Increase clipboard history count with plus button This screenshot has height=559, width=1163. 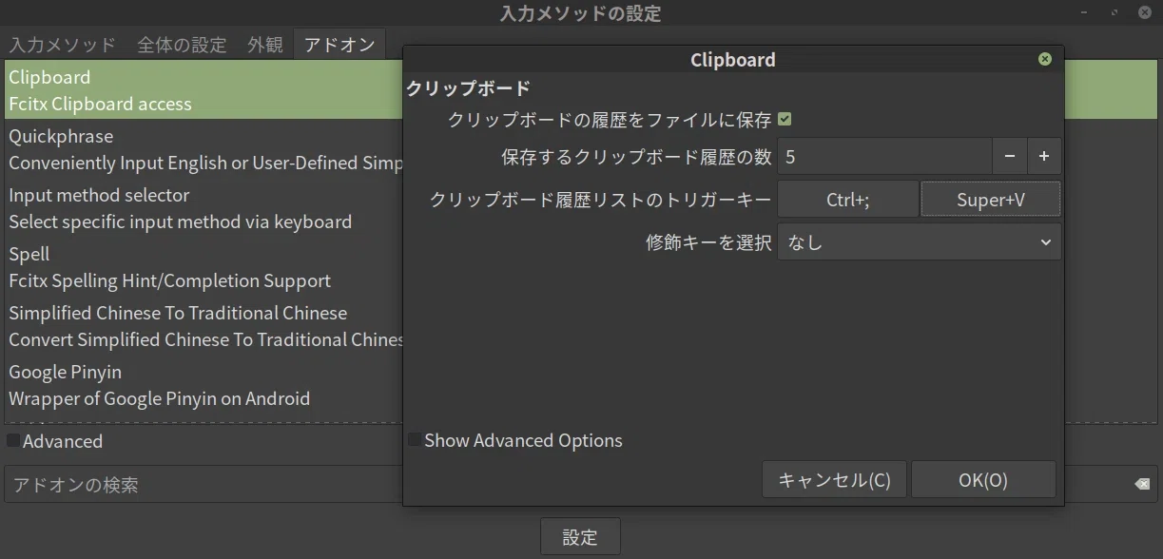pyautogui.click(x=1044, y=156)
